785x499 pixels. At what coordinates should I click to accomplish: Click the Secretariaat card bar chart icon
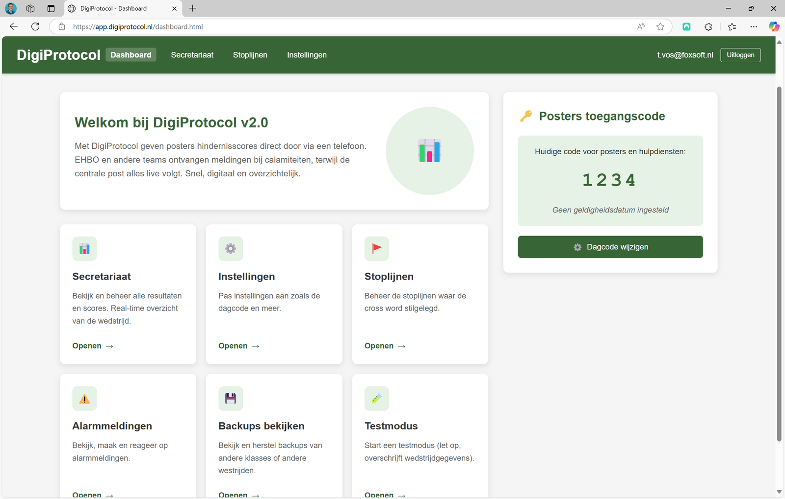pos(84,249)
